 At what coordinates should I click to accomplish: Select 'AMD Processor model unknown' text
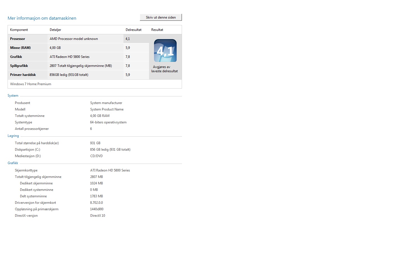[x=74, y=39]
